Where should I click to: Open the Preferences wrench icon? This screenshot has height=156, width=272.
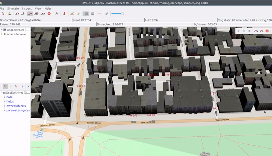click(x=107, y=14)
